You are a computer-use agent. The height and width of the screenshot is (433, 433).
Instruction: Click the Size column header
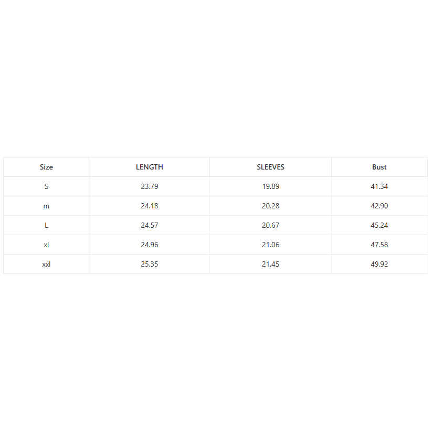pos(46,167)
